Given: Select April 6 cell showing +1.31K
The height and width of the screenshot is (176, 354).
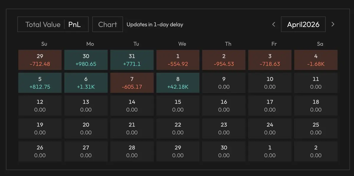Looking at the screenshot, I should pyautogui.click(x=86, y=83).
